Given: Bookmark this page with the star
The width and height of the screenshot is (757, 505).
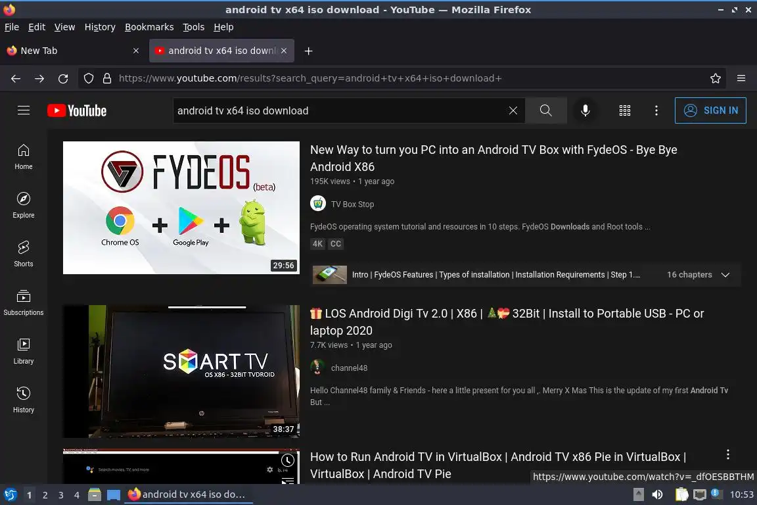Looking at the screenshot, I should click(x=716, y=78).
